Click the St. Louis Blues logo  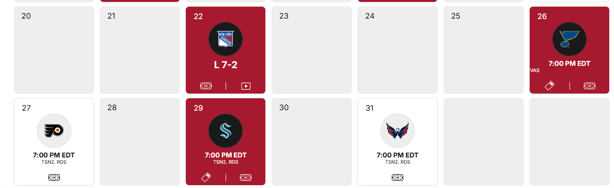click(569, 39)
